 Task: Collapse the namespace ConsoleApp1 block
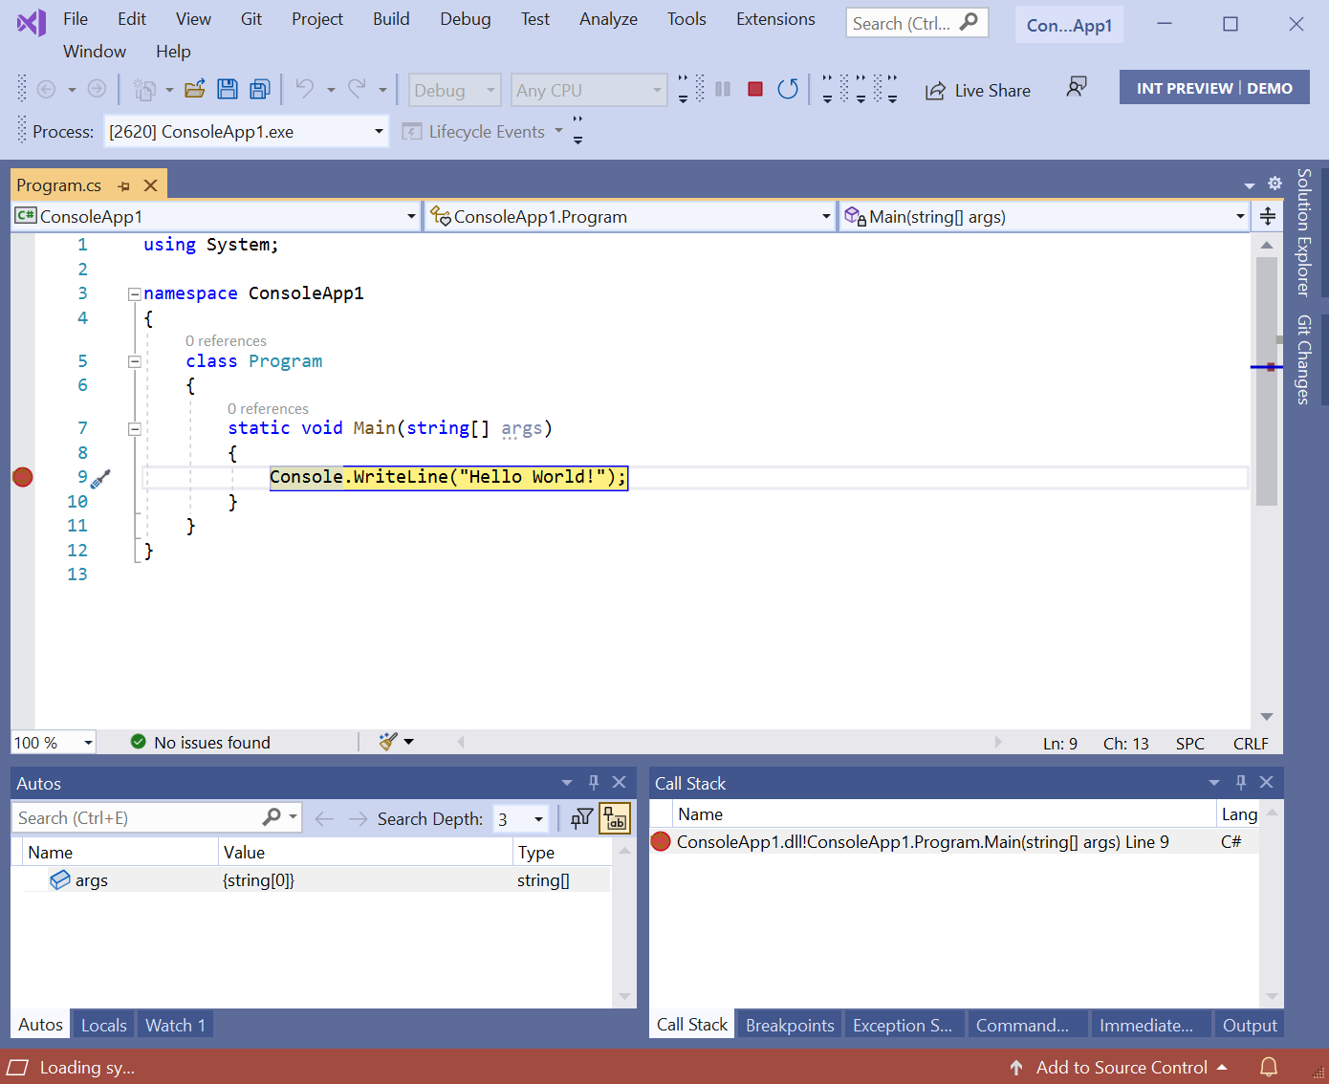pos(135,294)
